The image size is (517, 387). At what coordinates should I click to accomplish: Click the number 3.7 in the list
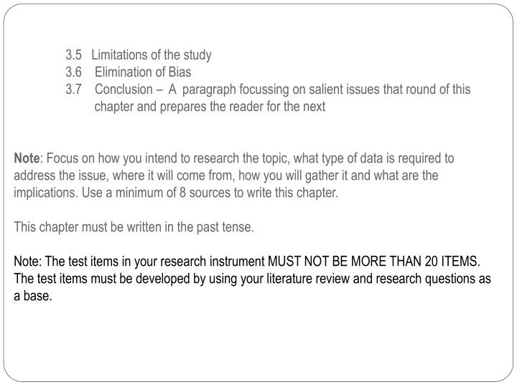click(73, 89)
